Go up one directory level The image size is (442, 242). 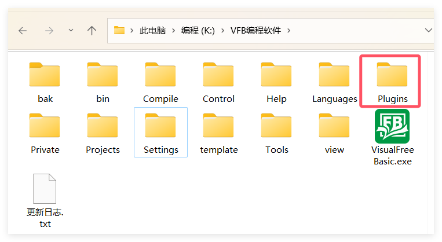(x=92, y=31)
